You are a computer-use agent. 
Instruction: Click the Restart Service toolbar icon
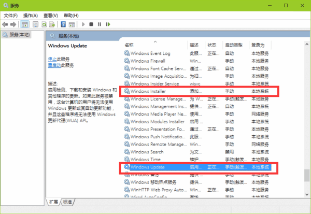point(107,24)
